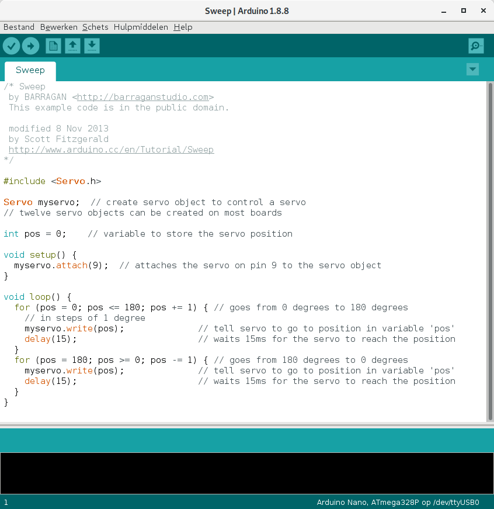Click the line number '1' in status bar

coord(6,502)
